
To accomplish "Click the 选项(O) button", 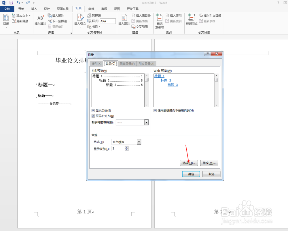I will click(x=189, y=163).
